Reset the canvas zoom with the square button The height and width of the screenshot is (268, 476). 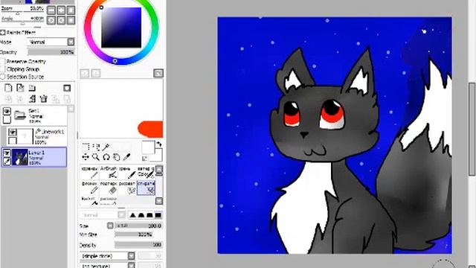pyautogui.click(x=71, y=10)
